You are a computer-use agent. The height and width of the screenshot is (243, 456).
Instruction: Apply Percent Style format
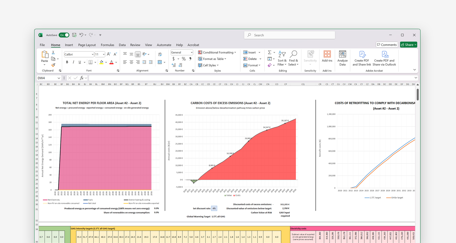click(x=184, y=59)
